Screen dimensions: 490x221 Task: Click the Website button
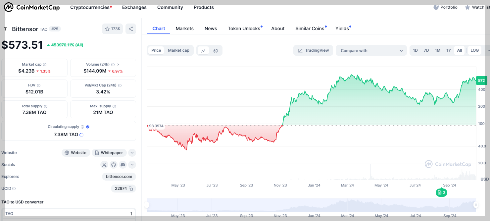tap(76, 153)
